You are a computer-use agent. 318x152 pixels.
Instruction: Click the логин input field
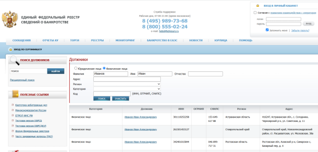pyautogui.click(x=283, y=19)
